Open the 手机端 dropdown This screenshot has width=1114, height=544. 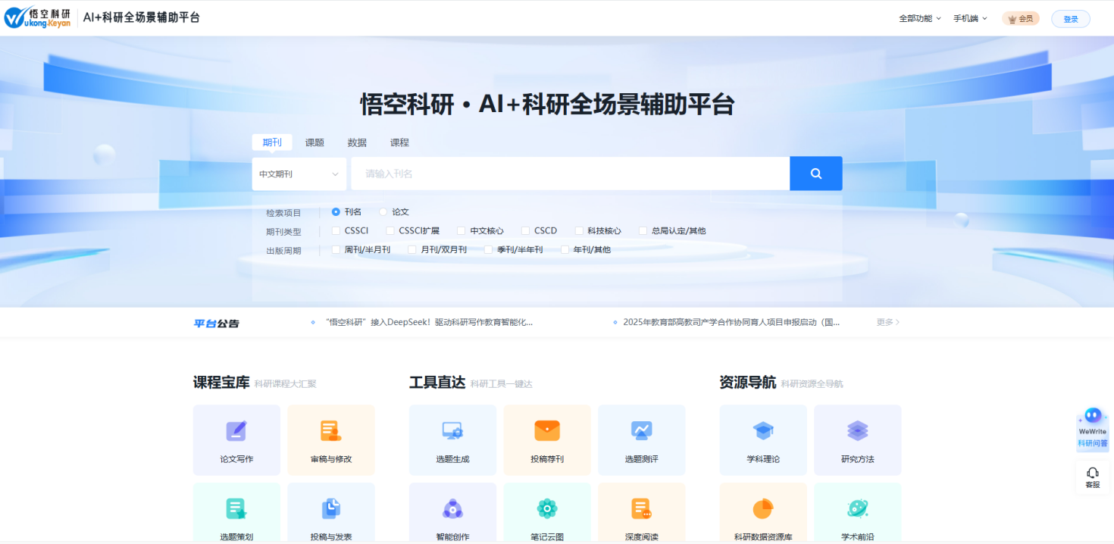pos(970,19)
